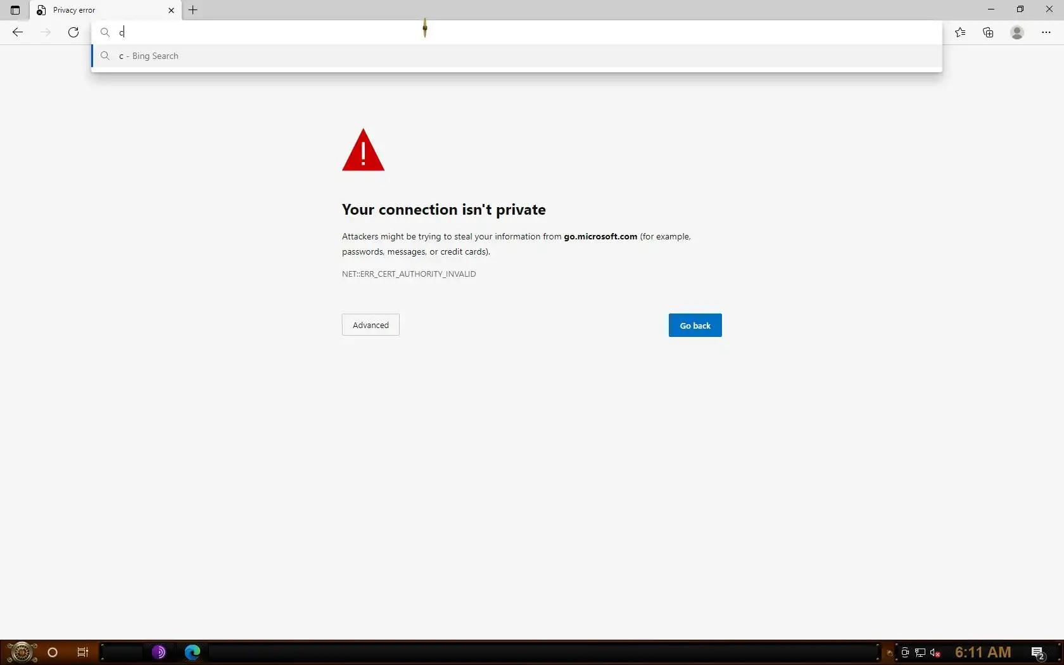Click the red warning triangle icon
Image resolution: width=1064 pixels, height=665 pixels.
363,150
